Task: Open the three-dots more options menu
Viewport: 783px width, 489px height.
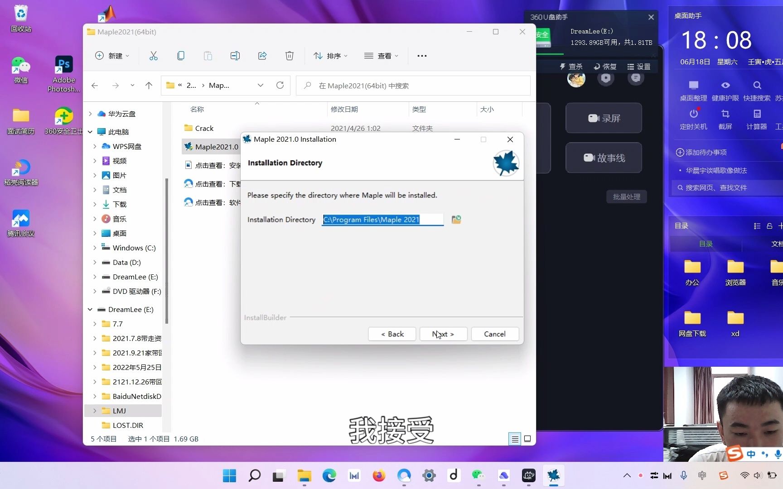Action: 422,56
